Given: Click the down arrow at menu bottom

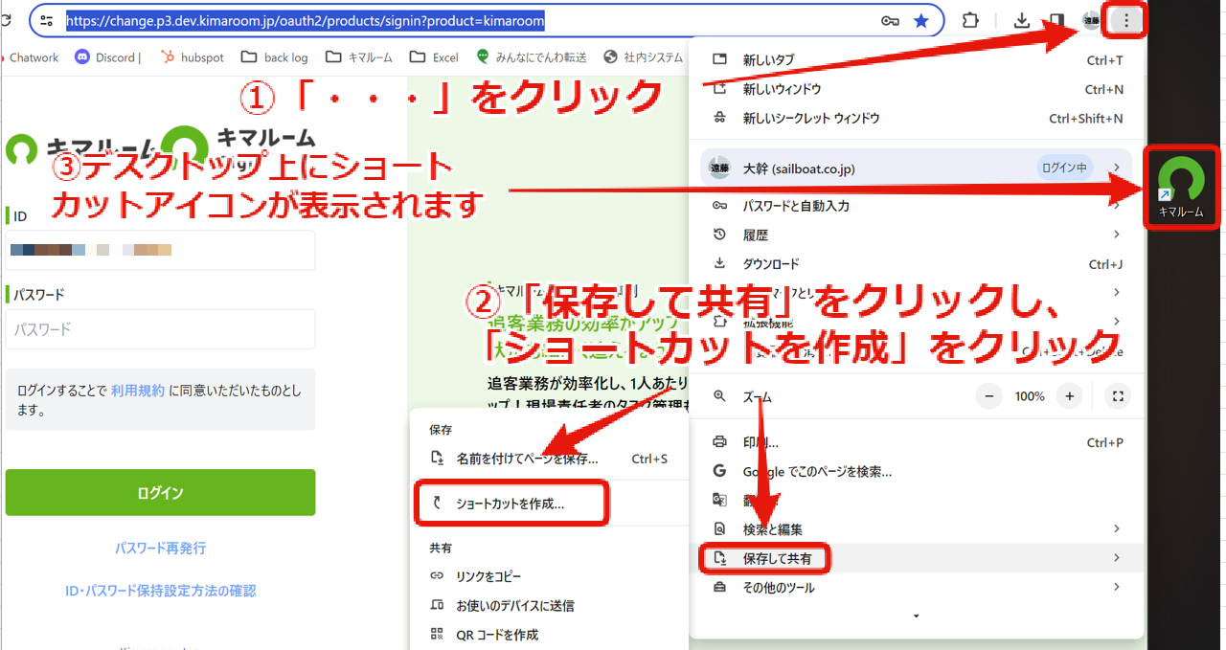Looking at the screenshot, I should [x=917, y=616].
